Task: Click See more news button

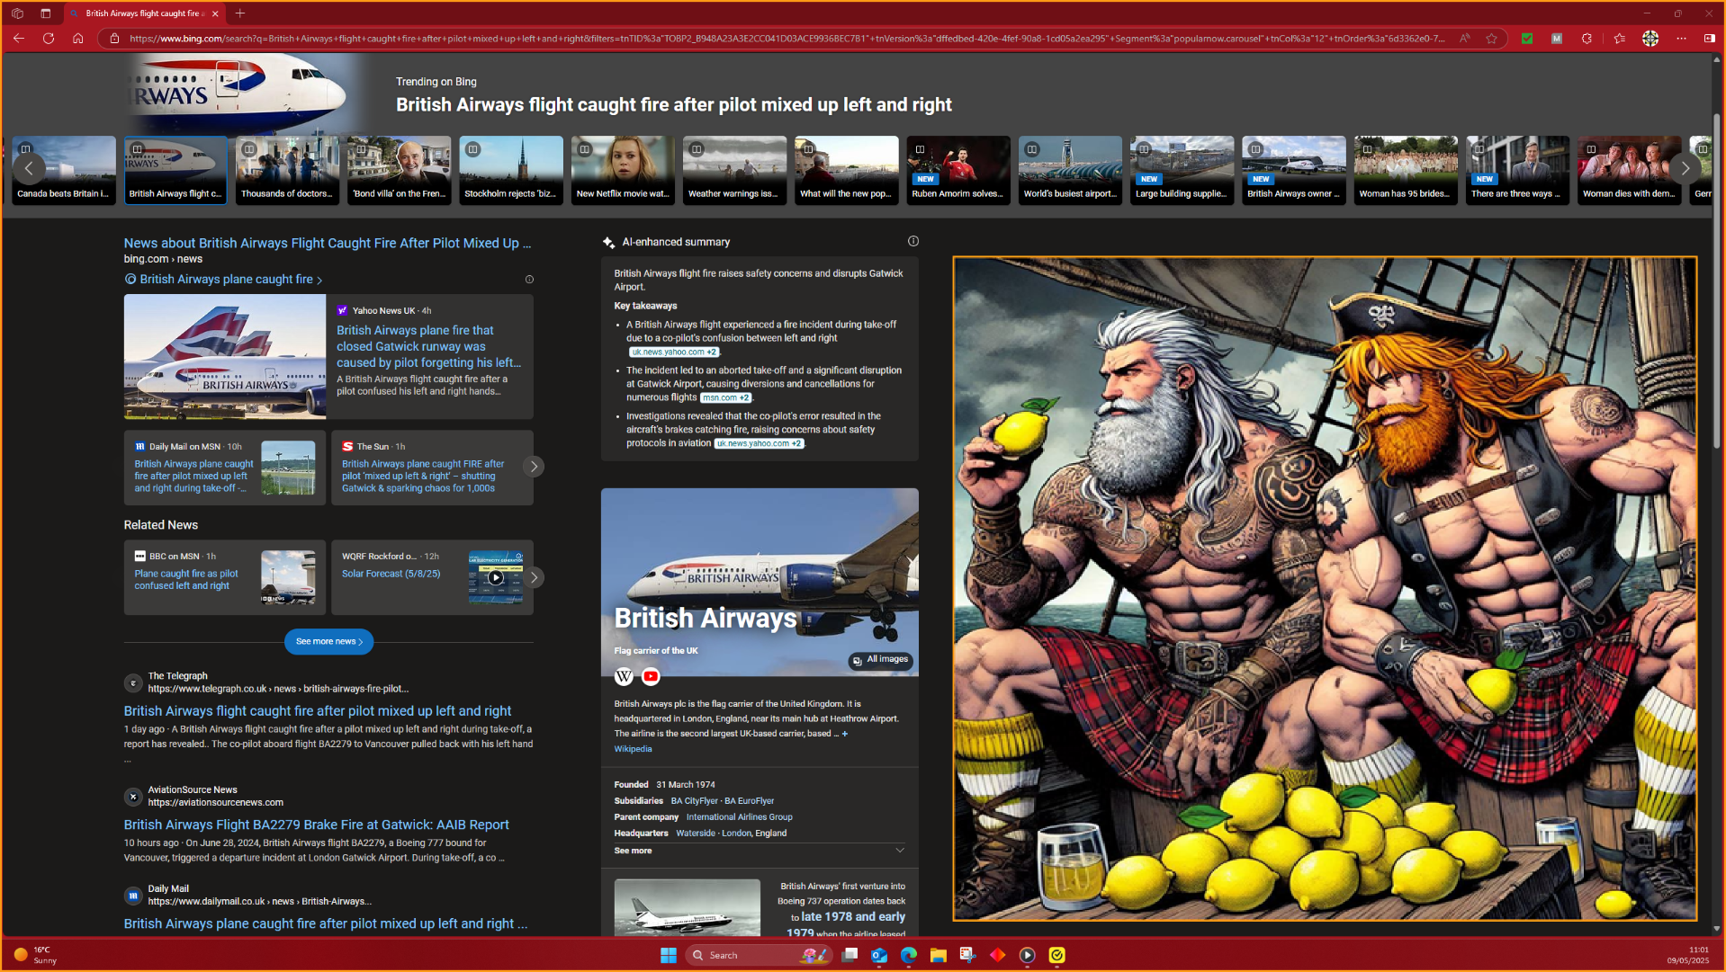Action: pyautogui.click(x=328, y=641)
